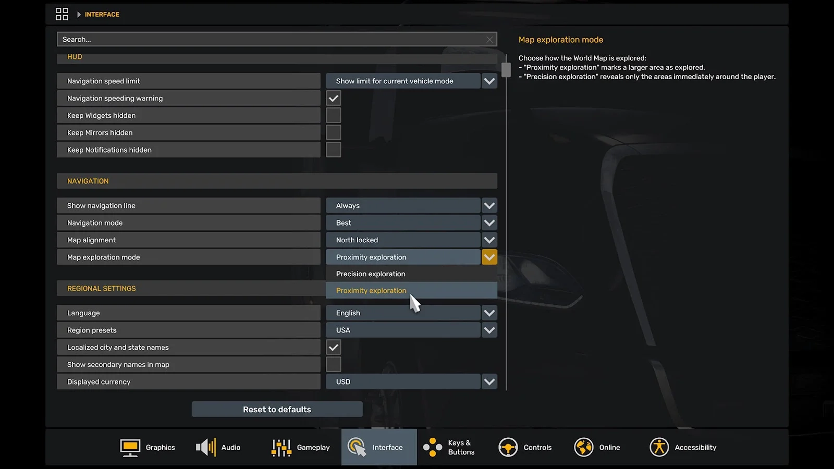Image resolution: width=834 pixels, height=469 pixels.
Task: Select the Map alignment row label
Action: point(189,240)
